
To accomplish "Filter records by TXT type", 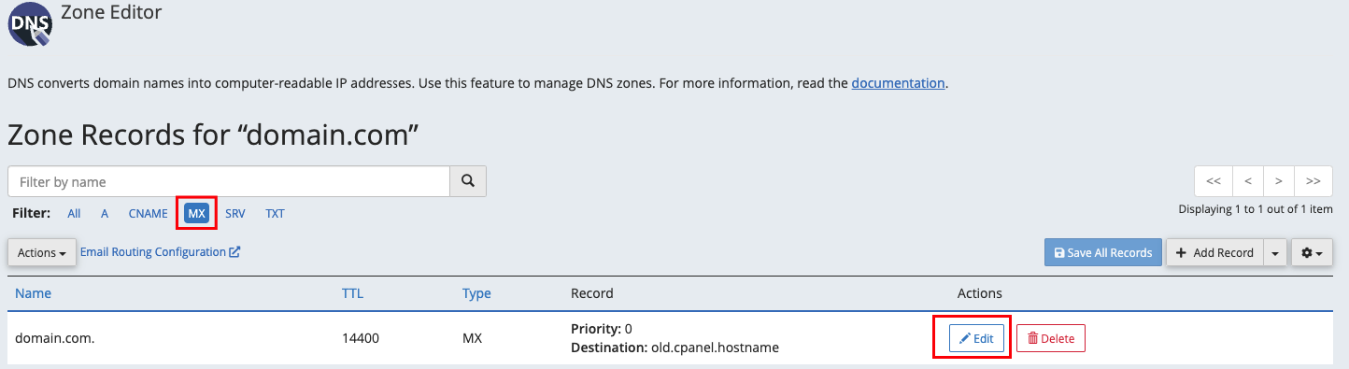I will [275, 213].
